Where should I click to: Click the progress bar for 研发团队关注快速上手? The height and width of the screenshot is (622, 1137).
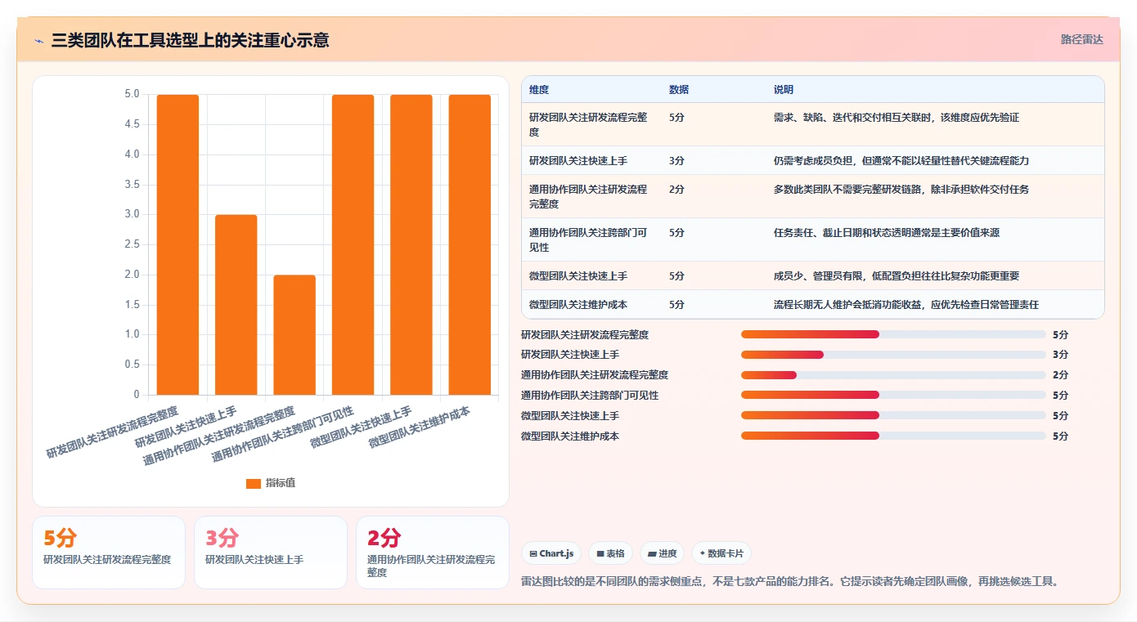pyautogui.click(x=893, y=355)
